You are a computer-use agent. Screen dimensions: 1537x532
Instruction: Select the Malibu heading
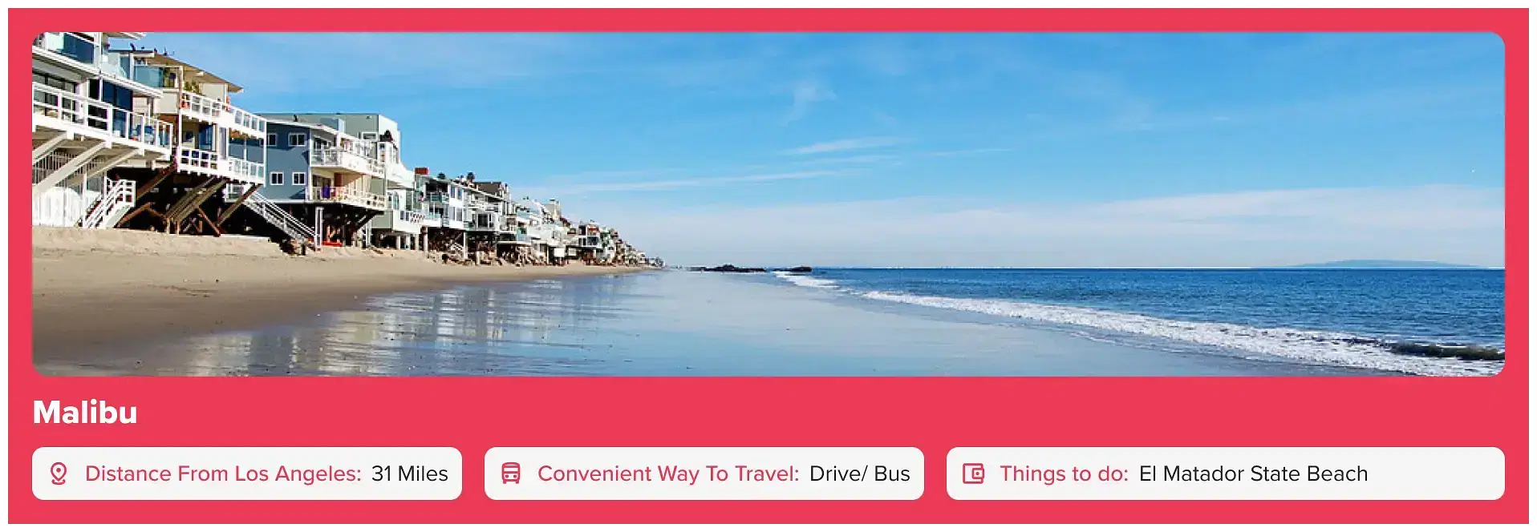click(x=85, y=413)
